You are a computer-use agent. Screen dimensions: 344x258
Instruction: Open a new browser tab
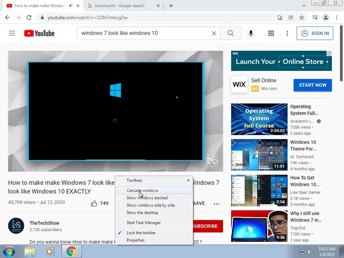pyautogui.click(x=171, y=6)
